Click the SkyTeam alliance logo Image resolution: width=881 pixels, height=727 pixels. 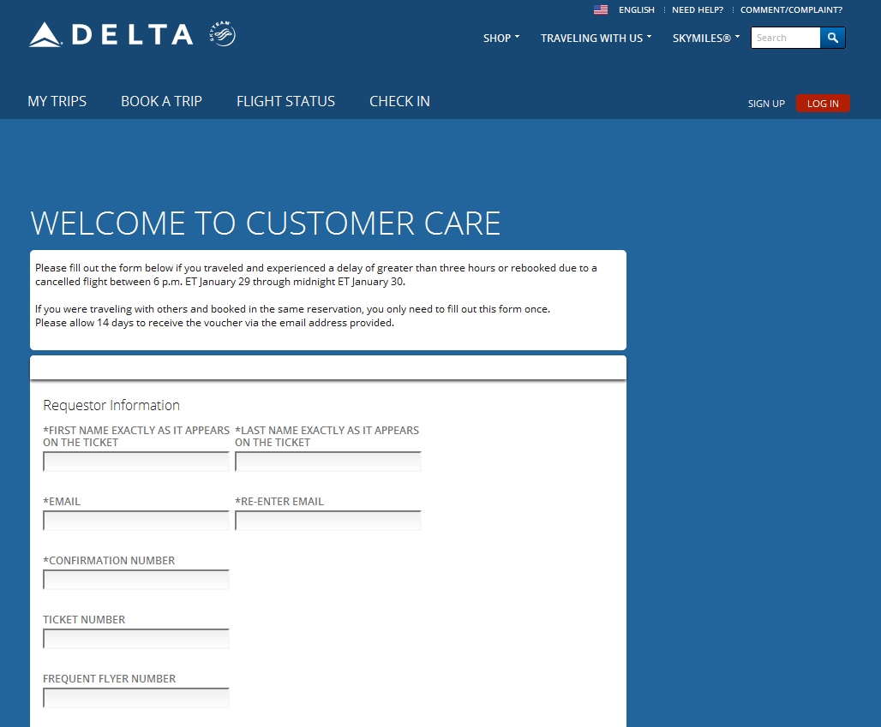point(222,34)
